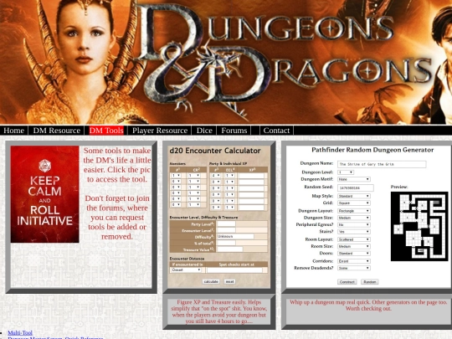
Task: Click the dungeon map Preview image
Action: tap(419, 226)
